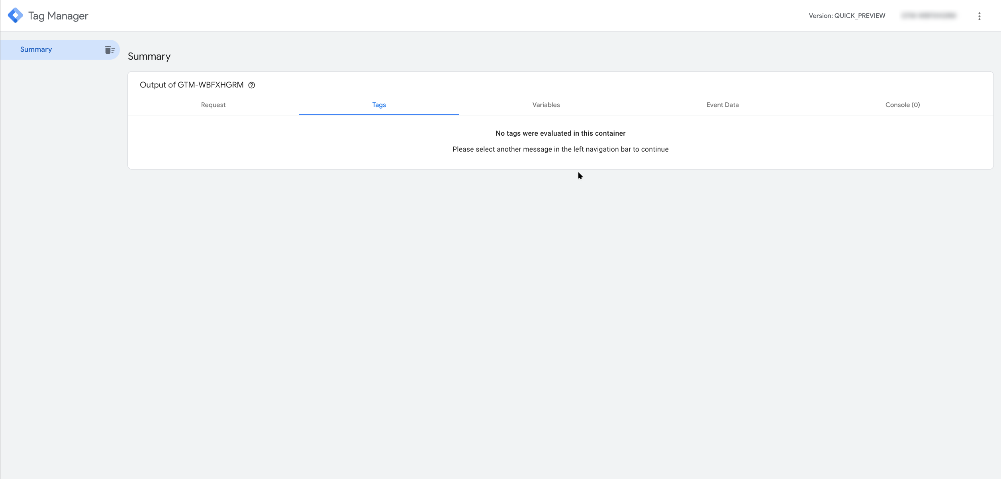Open the Console (0) tab

coord(902,105)
